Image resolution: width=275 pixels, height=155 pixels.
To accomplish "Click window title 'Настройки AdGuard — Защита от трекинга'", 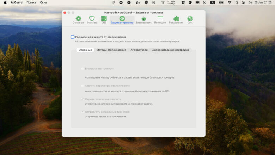I will (x=134, y=13).
